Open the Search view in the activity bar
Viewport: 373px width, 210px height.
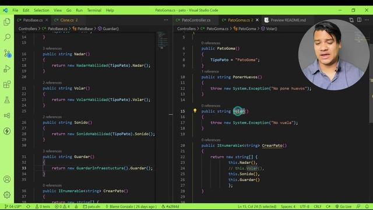pos(7,37)
